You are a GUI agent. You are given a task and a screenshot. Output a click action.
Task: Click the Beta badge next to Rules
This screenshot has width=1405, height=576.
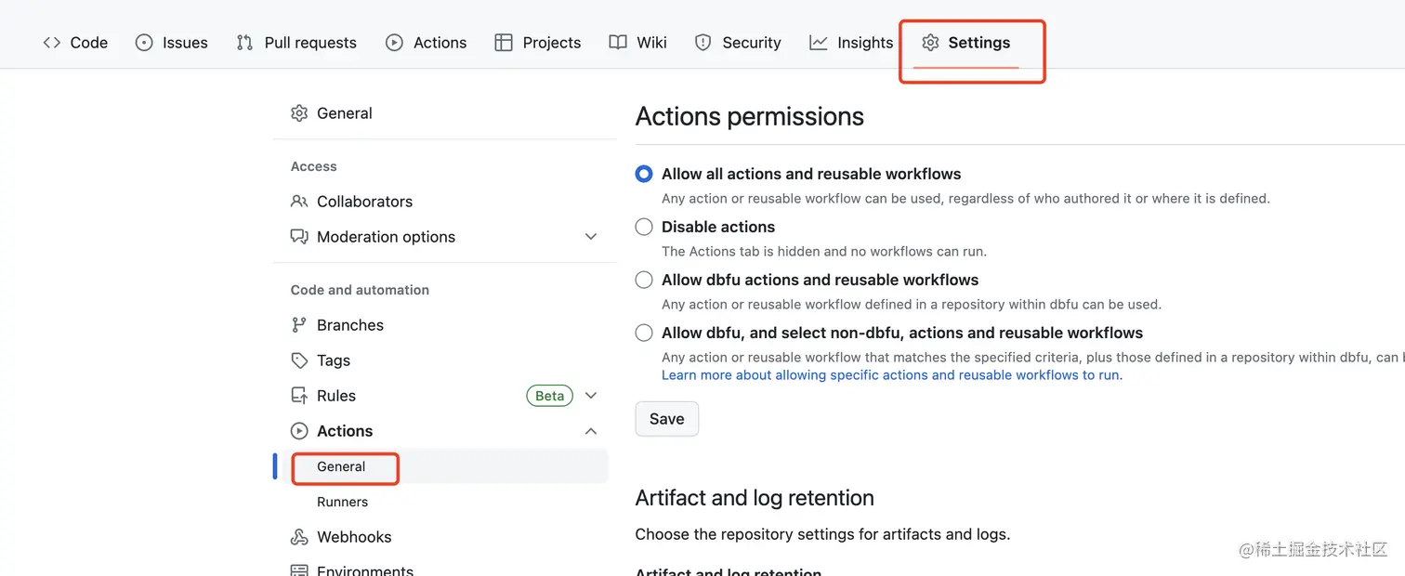point(549,396)
